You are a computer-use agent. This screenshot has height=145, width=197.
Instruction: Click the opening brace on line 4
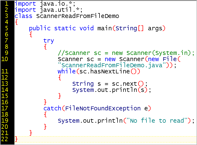[x=16, y=22]
